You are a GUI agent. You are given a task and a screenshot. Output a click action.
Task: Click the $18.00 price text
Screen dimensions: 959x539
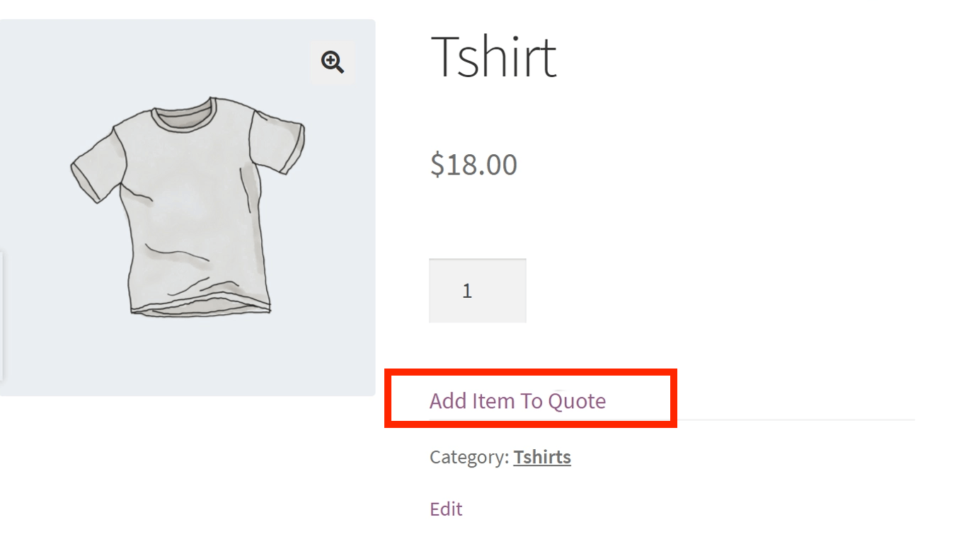pyautogui.click(x=473, y=164)
